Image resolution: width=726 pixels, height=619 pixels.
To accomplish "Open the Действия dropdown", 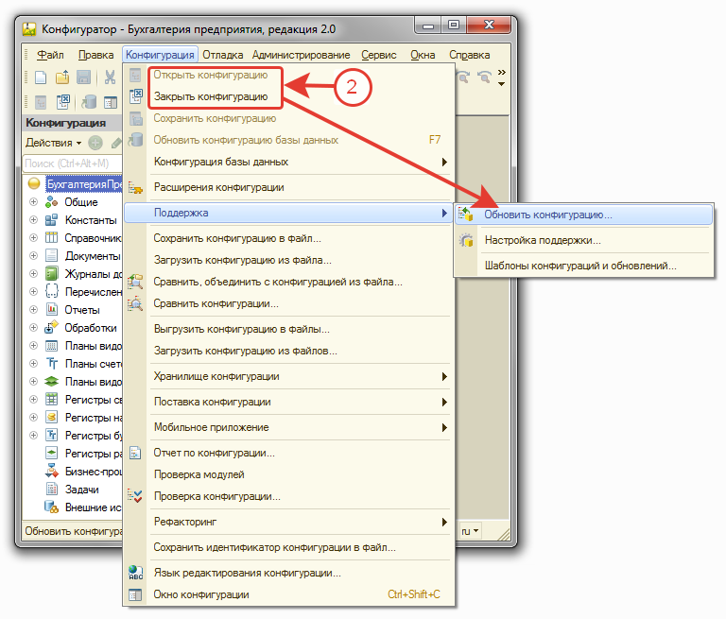I will [x=53, y=143].
